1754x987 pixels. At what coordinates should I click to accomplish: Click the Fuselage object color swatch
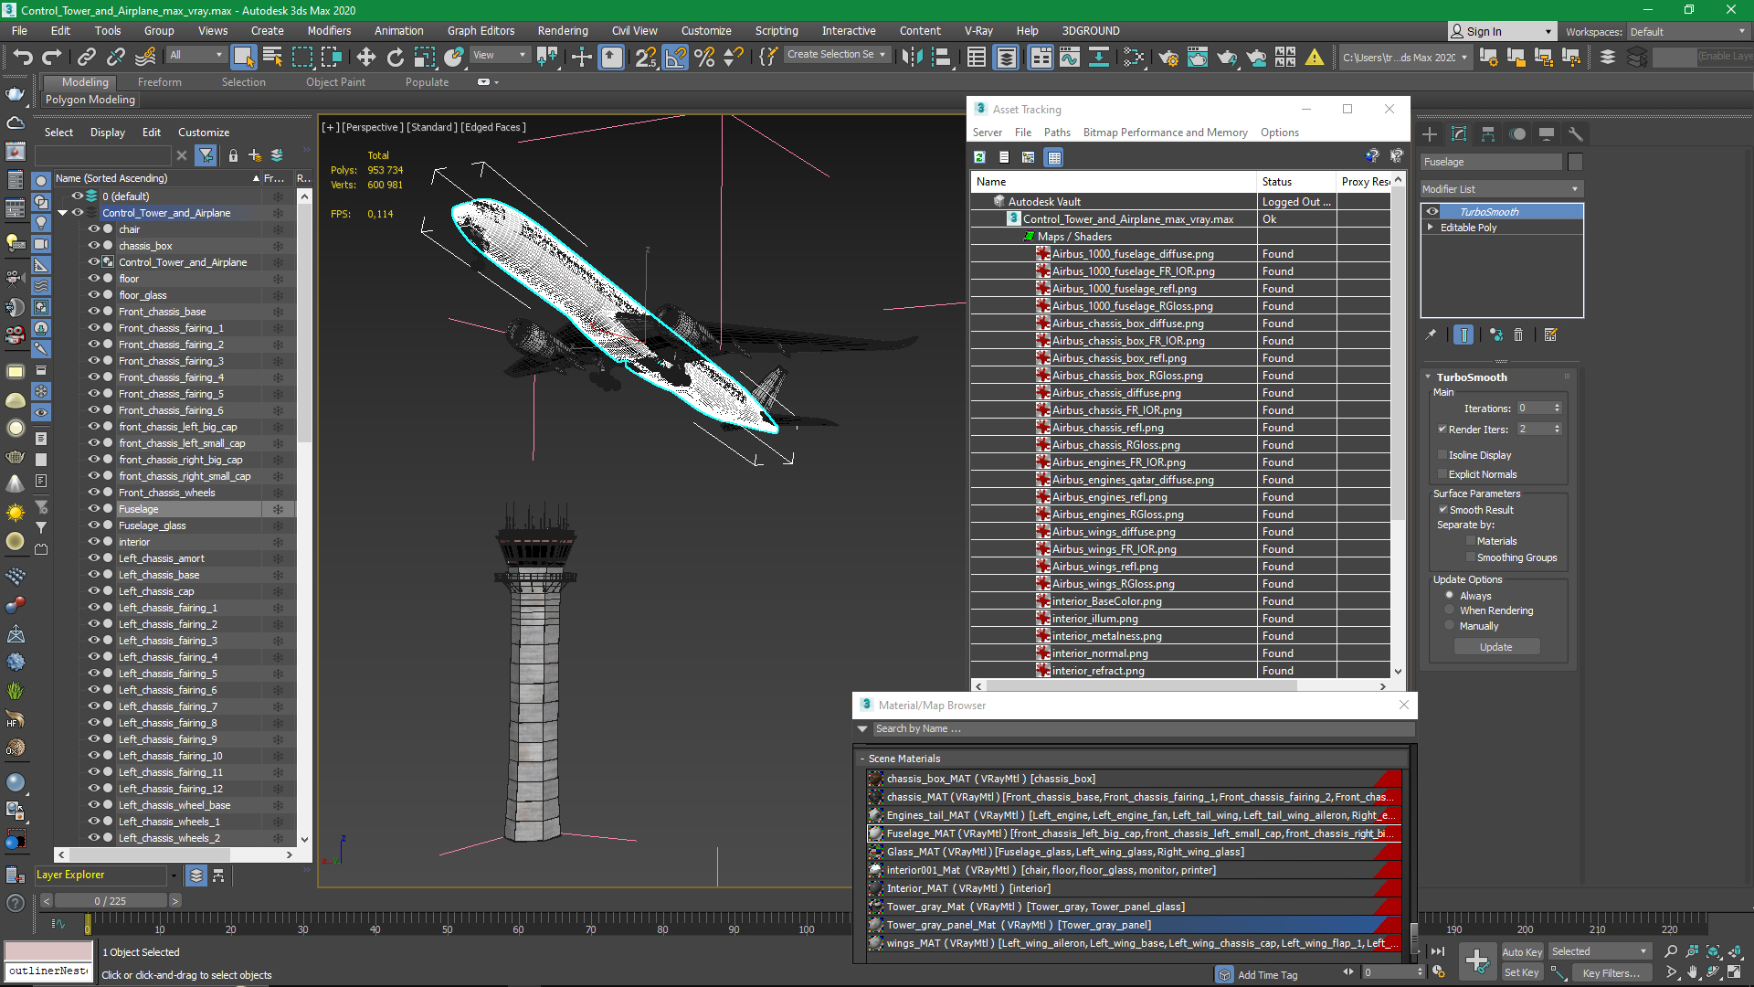[1575, 162]
